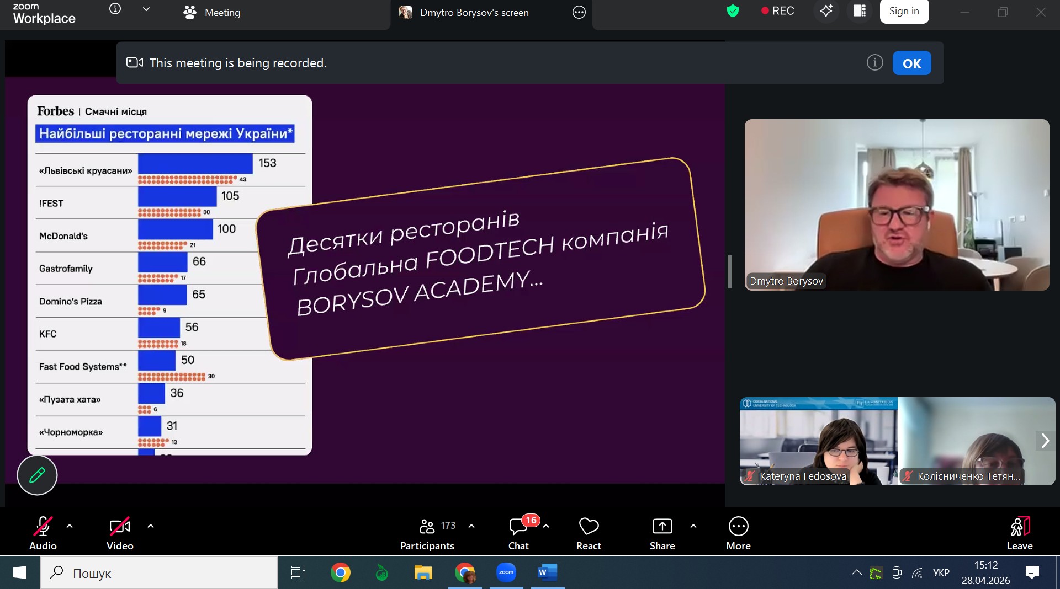The image size is (1060, 589).
Task: Show hidden system tray icons
Action: pos(856,573)
